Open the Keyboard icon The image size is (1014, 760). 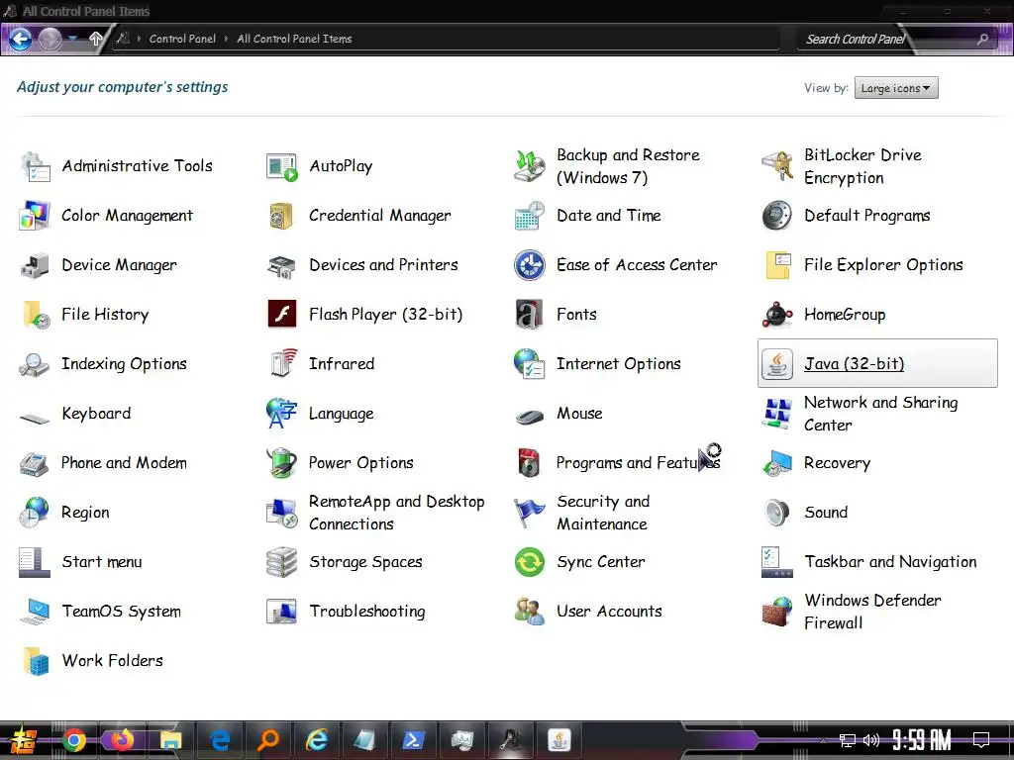click(35, 419)
